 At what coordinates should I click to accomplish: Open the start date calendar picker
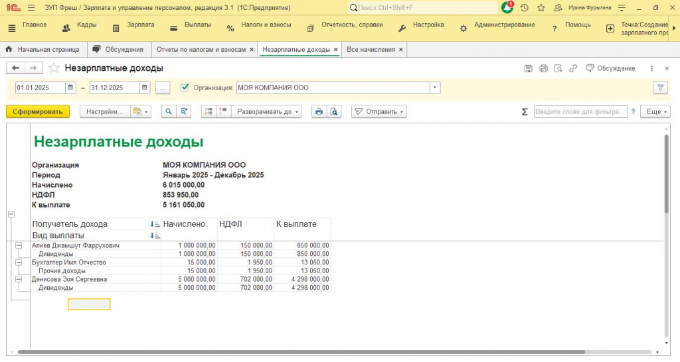70,88
